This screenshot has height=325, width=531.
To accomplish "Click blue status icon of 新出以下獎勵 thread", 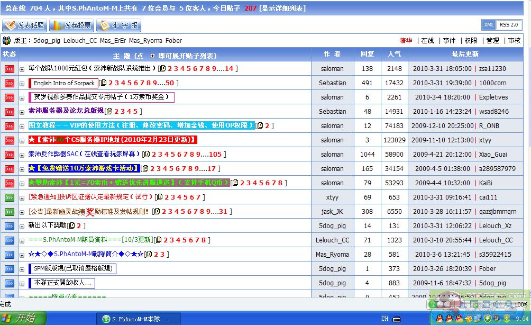I will tap(9, 226).
